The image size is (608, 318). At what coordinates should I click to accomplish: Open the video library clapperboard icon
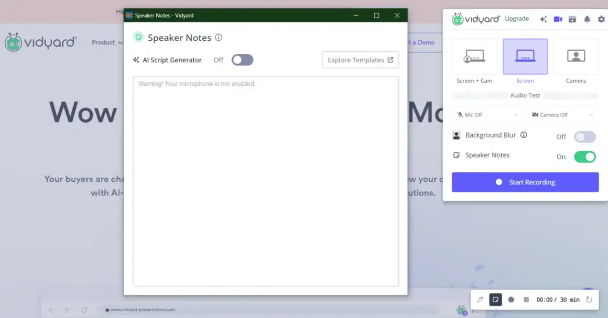[572, 19]
